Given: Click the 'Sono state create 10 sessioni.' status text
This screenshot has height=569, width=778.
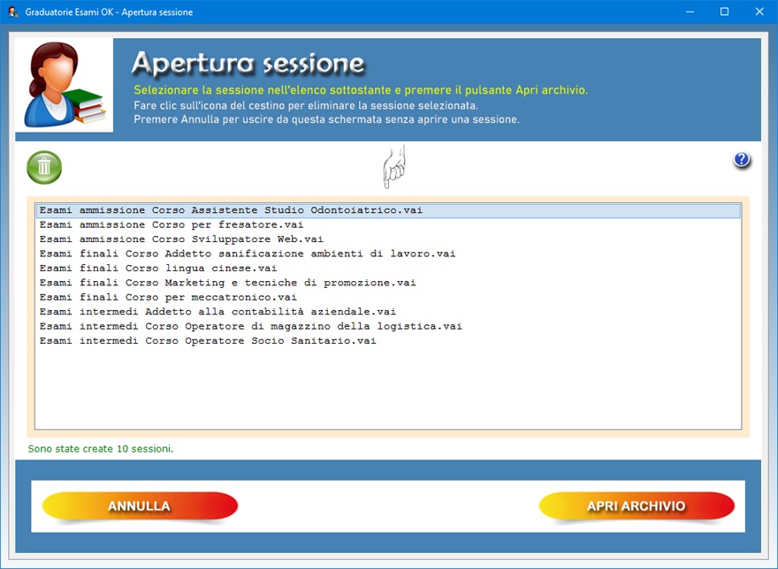Looking at the screenshot, I should (101, 449).
